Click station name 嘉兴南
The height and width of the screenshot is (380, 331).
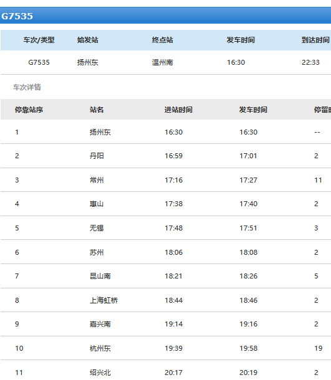pos(100,324)
